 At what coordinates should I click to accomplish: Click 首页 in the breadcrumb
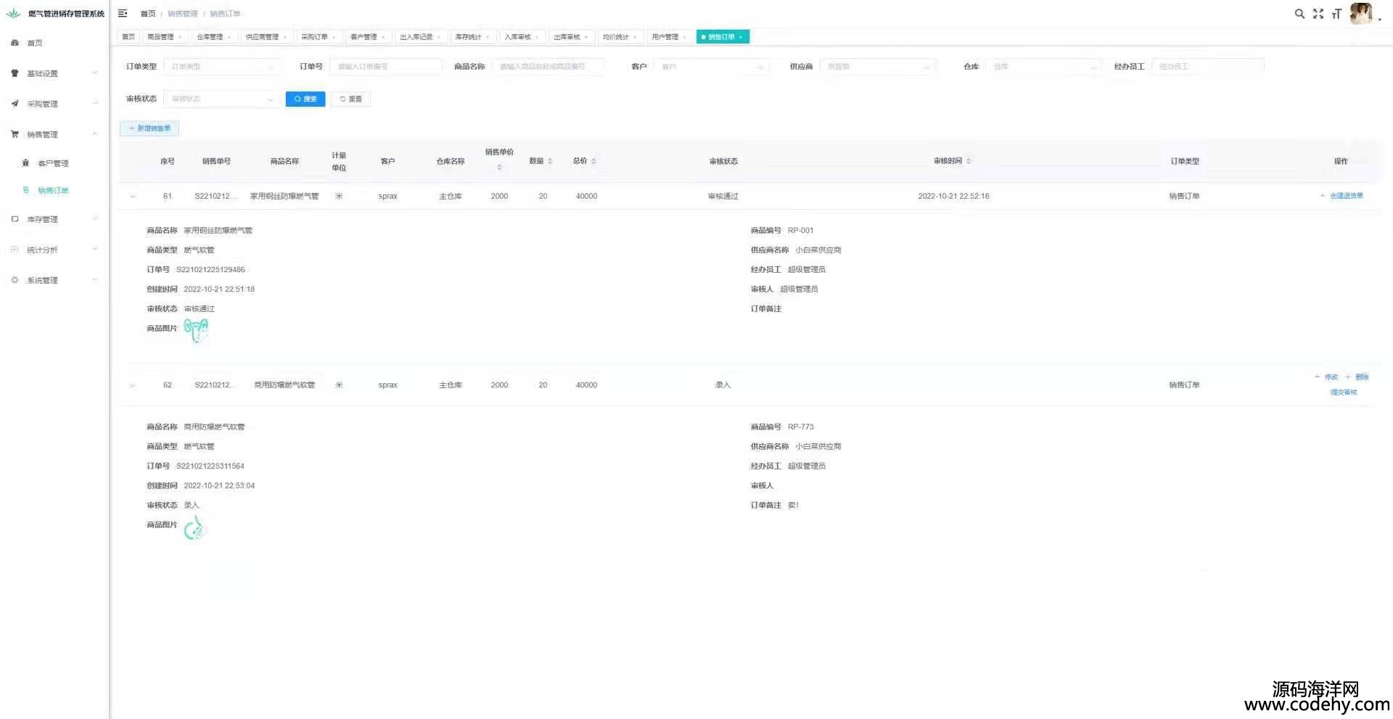point(148,14)
